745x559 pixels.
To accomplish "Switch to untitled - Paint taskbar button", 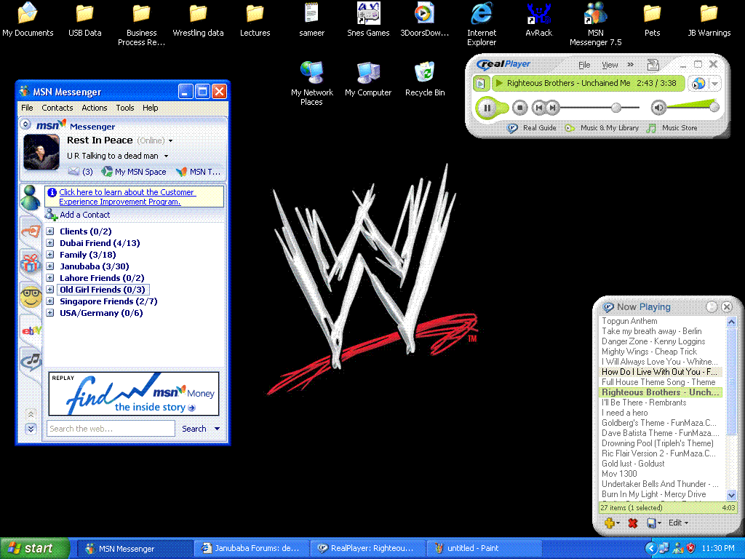I will (484, 549).
